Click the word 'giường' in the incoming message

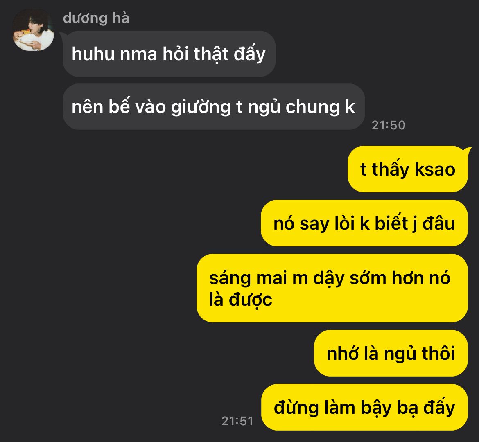[201, 108]
